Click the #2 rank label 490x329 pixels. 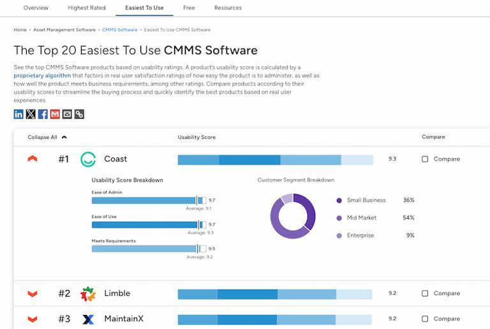64,293
